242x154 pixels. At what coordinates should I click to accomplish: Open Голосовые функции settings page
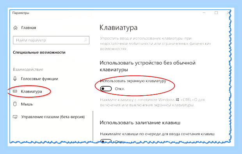tap(39, 79)
